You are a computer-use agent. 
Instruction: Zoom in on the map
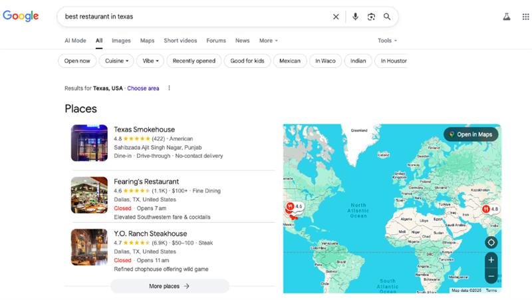click(491, 260)
